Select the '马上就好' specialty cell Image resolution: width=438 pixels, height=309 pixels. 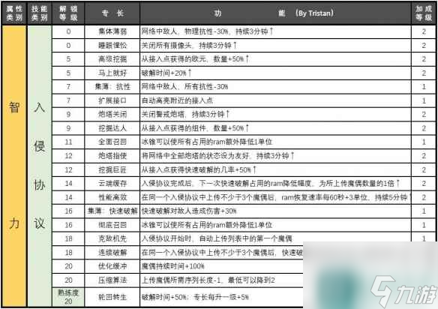point(112,73)
